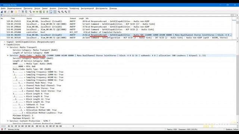Zoom out the main window text
The image size is (239, 134).
62,12
